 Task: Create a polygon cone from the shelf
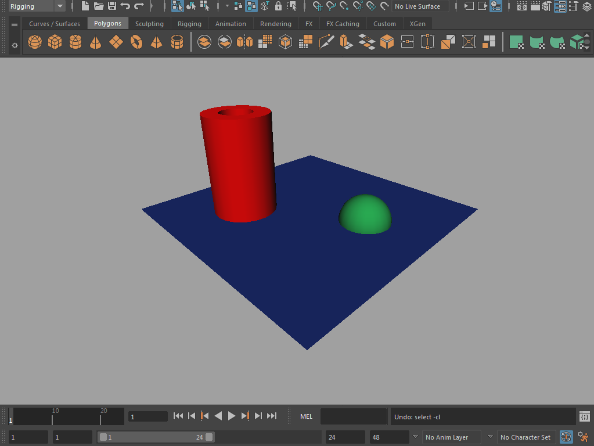click(x=95, y=41)
